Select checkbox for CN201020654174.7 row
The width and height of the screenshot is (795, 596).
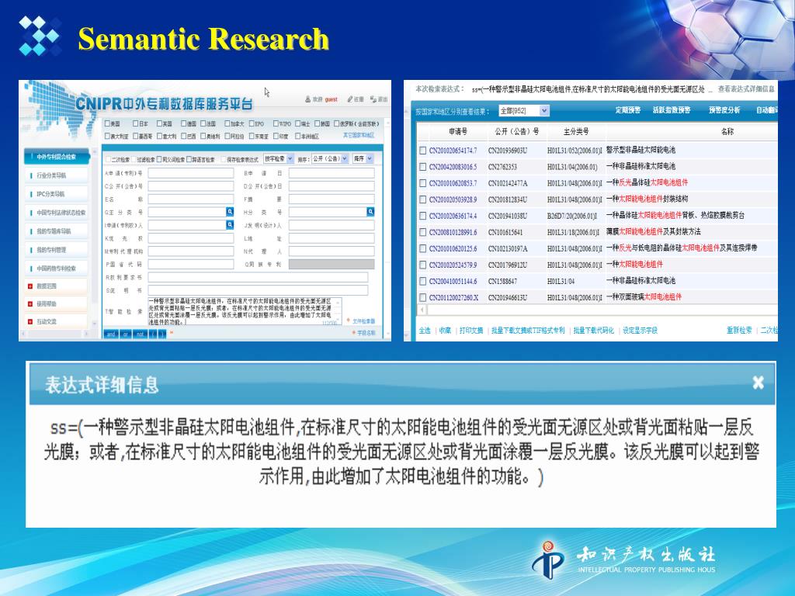(423, 151)
